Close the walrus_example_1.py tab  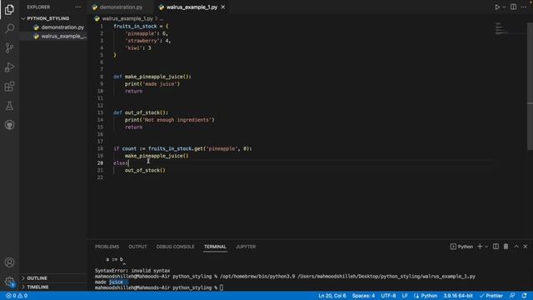(x=223, y=7)
